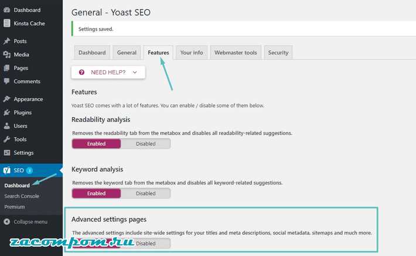Select the Enabled option for Keyword analysis
416x256 pixels.
point(96,193)
